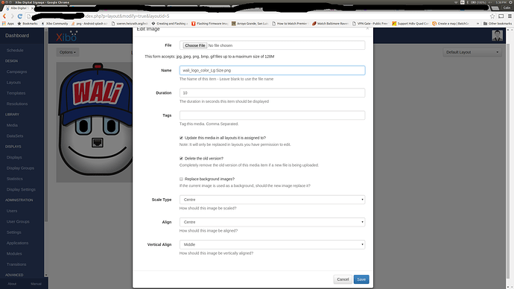The width and height of the screenshot is (514, 289).
Task: Open user profile avatar icon
Action: 497,36
